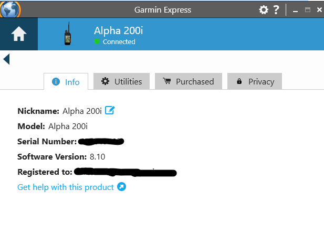The width and height of the screenshot is (324, 233).
Task: Open Garmin Express settings gear
Action: [264, 9]
